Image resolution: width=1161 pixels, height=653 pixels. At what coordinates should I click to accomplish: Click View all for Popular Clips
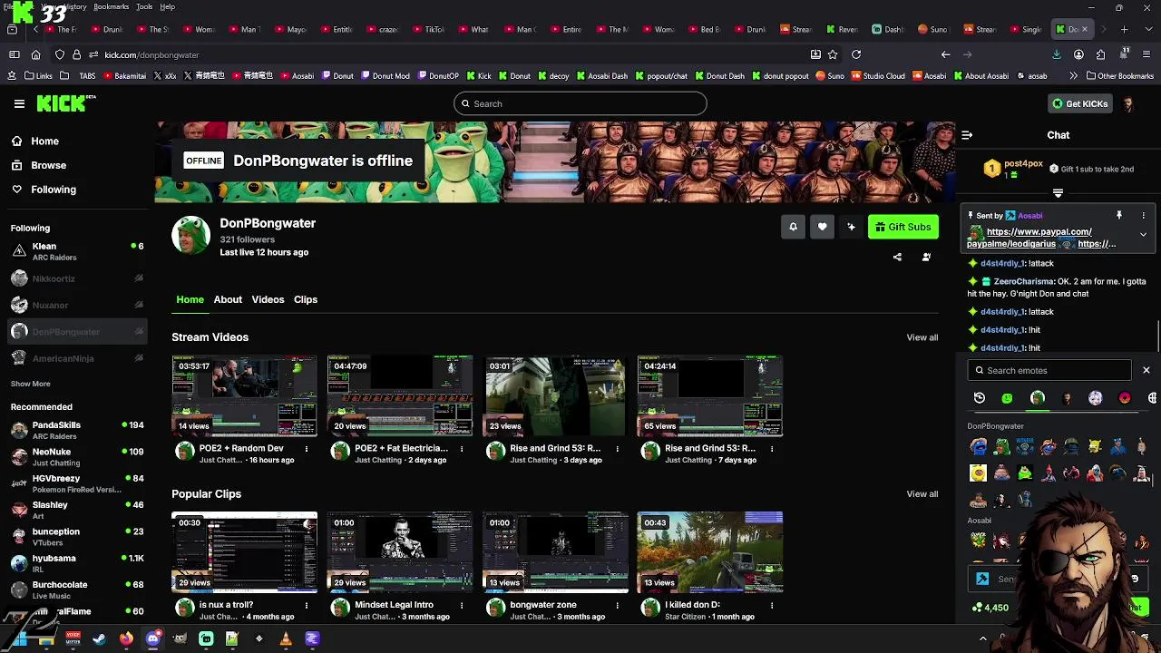[922, 494]
